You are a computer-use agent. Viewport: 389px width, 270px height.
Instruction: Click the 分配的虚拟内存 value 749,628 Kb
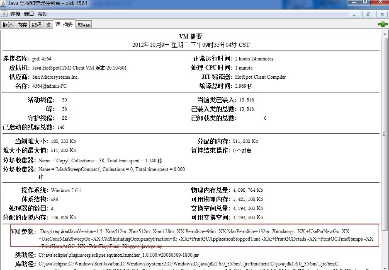tap(63, 217)
